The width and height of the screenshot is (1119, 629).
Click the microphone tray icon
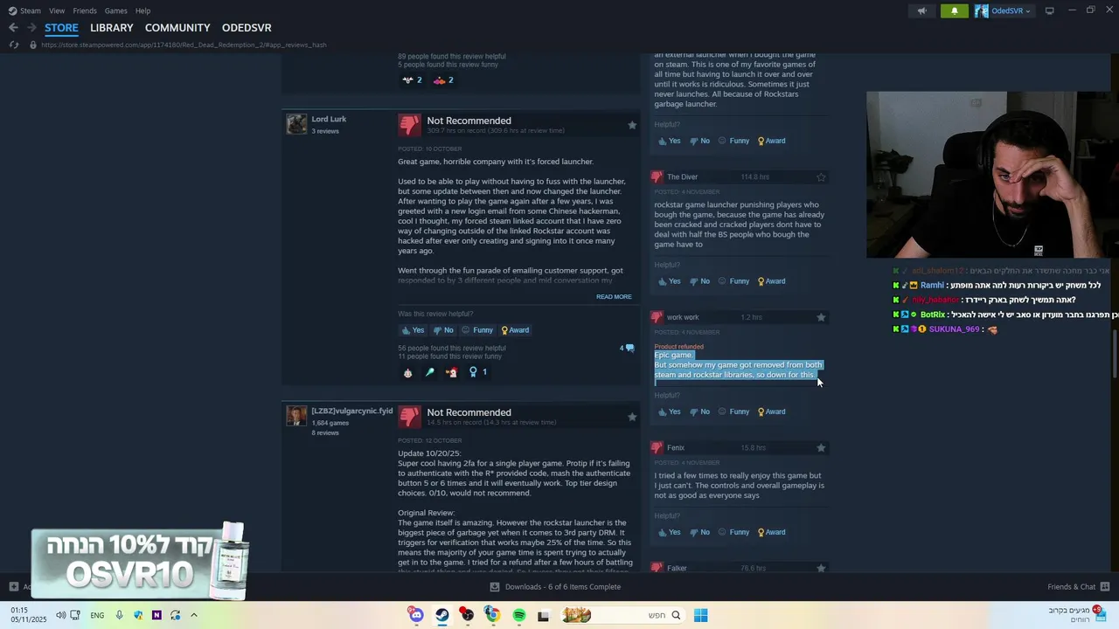[119, 615]
